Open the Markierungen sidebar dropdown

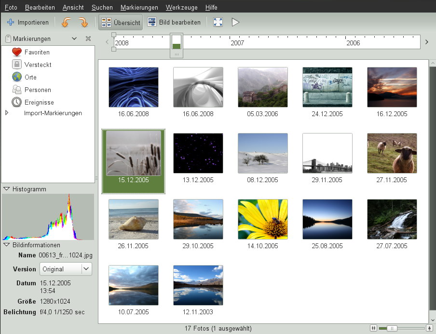74,39
